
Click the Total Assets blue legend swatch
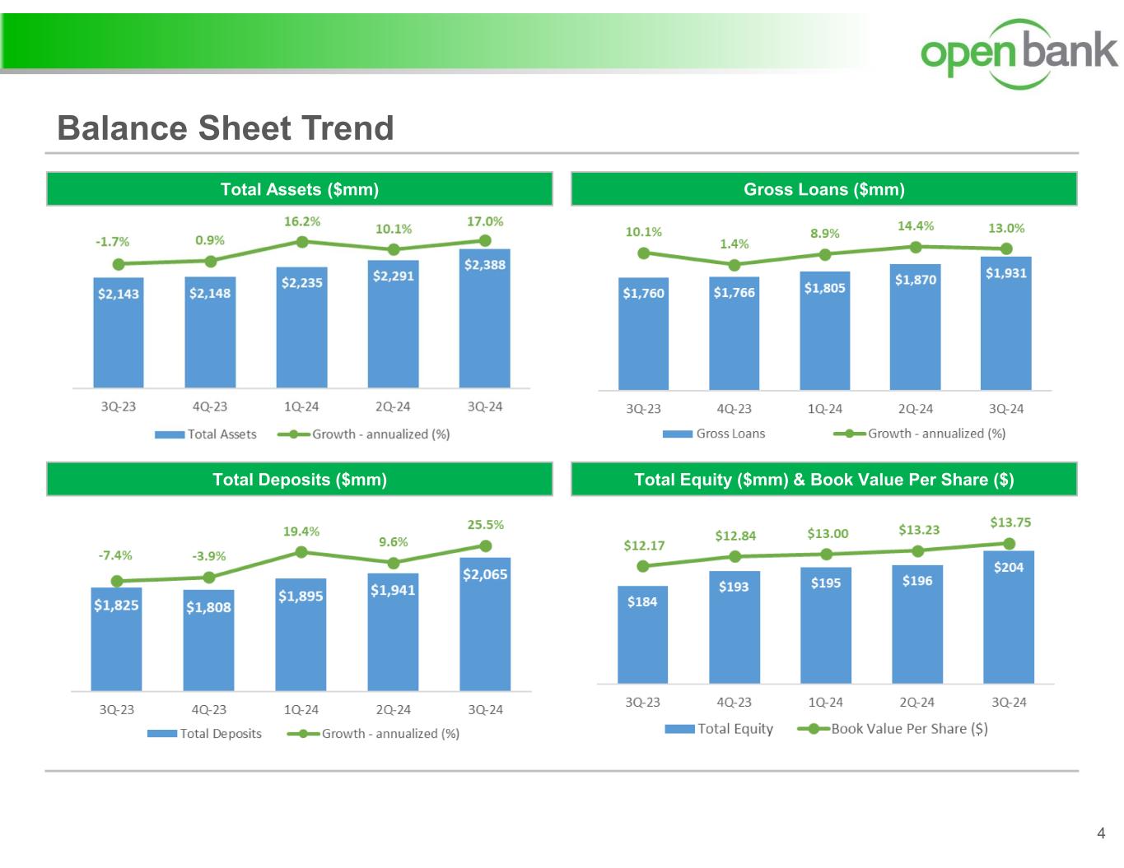coord(169,434)
